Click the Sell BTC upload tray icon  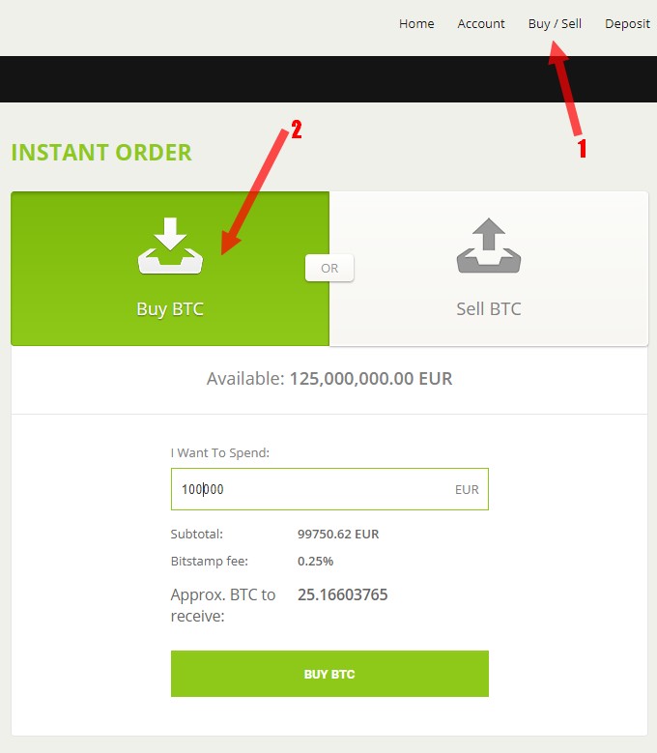pos(489,246)
